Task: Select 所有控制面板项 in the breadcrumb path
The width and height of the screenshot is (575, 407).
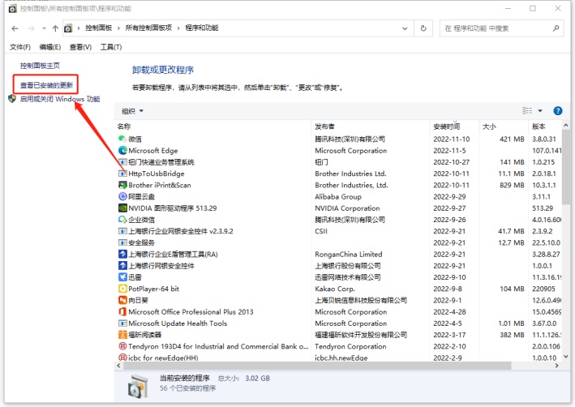Action: click(x=148, y=28)
